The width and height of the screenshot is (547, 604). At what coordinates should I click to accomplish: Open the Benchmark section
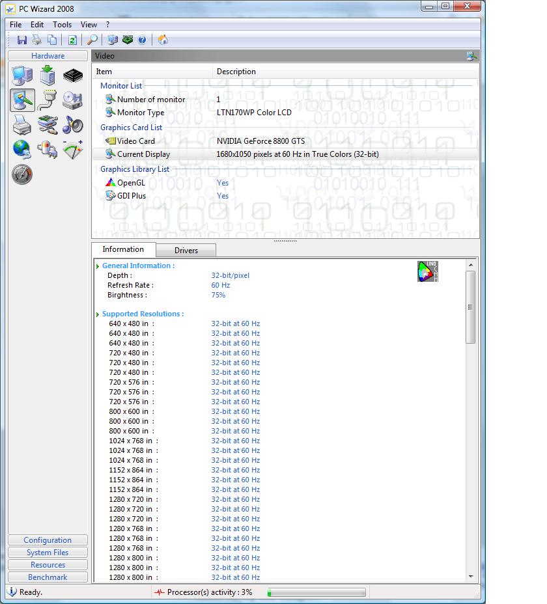(x=48, y=577)
